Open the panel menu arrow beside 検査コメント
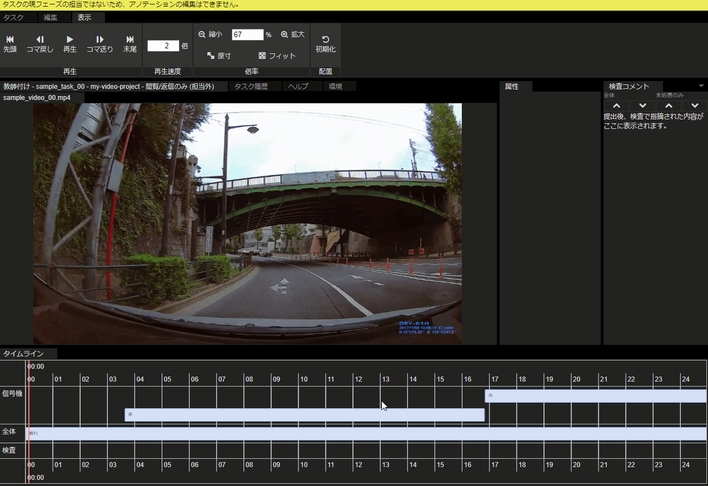The width and height of the screenshot is (708, 486). point(701,86)
